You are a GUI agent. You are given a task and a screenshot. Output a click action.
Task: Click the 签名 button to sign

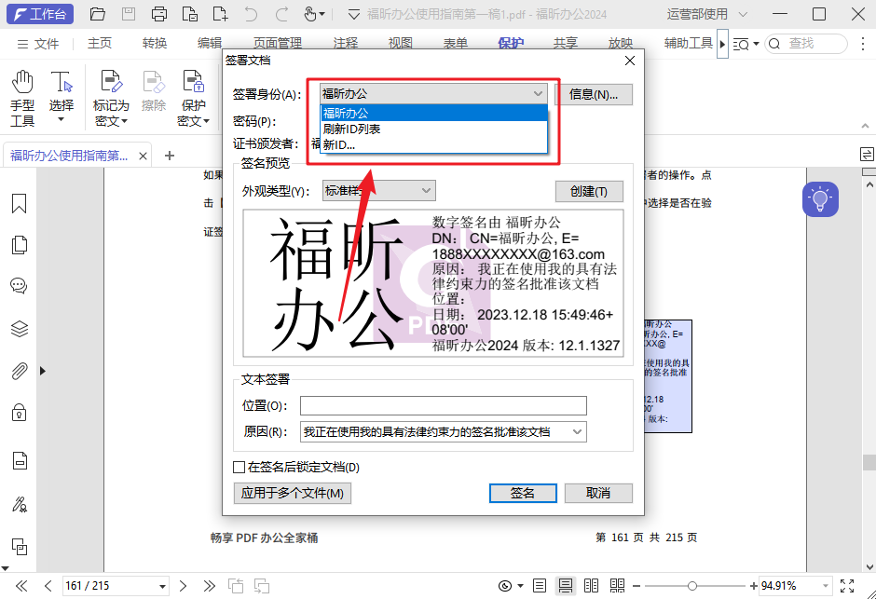[x=522, y=493]
